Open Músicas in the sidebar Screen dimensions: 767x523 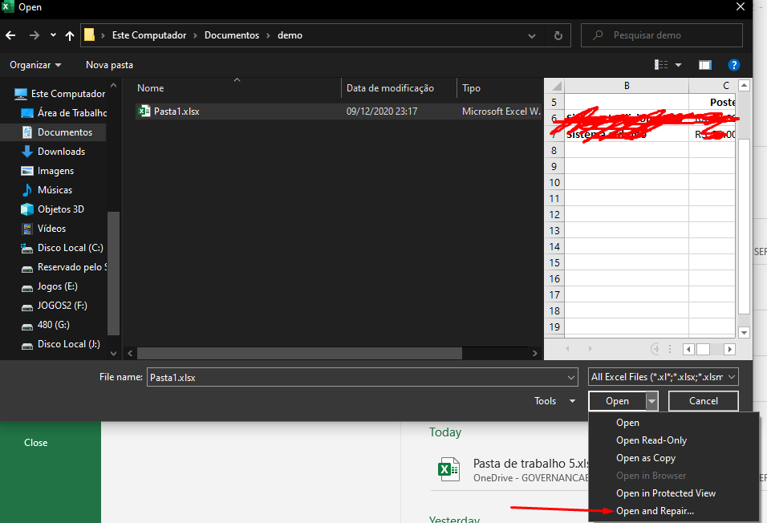[x=47, y=190]
